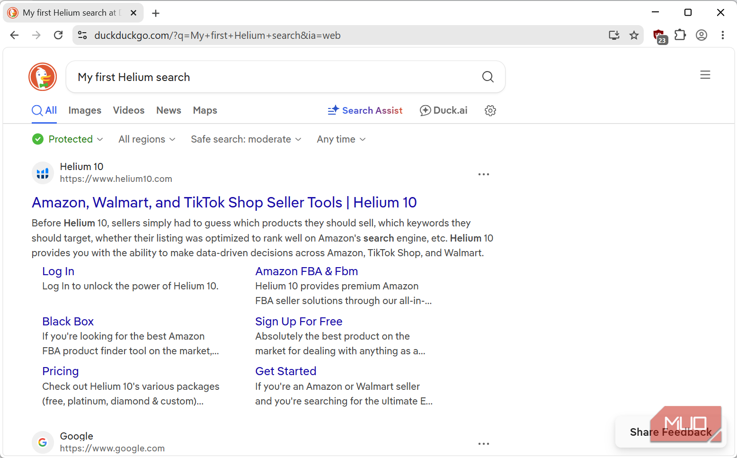737x458 pixels.
Task: Click the Share Feedback button
Action: click(671, 432)
